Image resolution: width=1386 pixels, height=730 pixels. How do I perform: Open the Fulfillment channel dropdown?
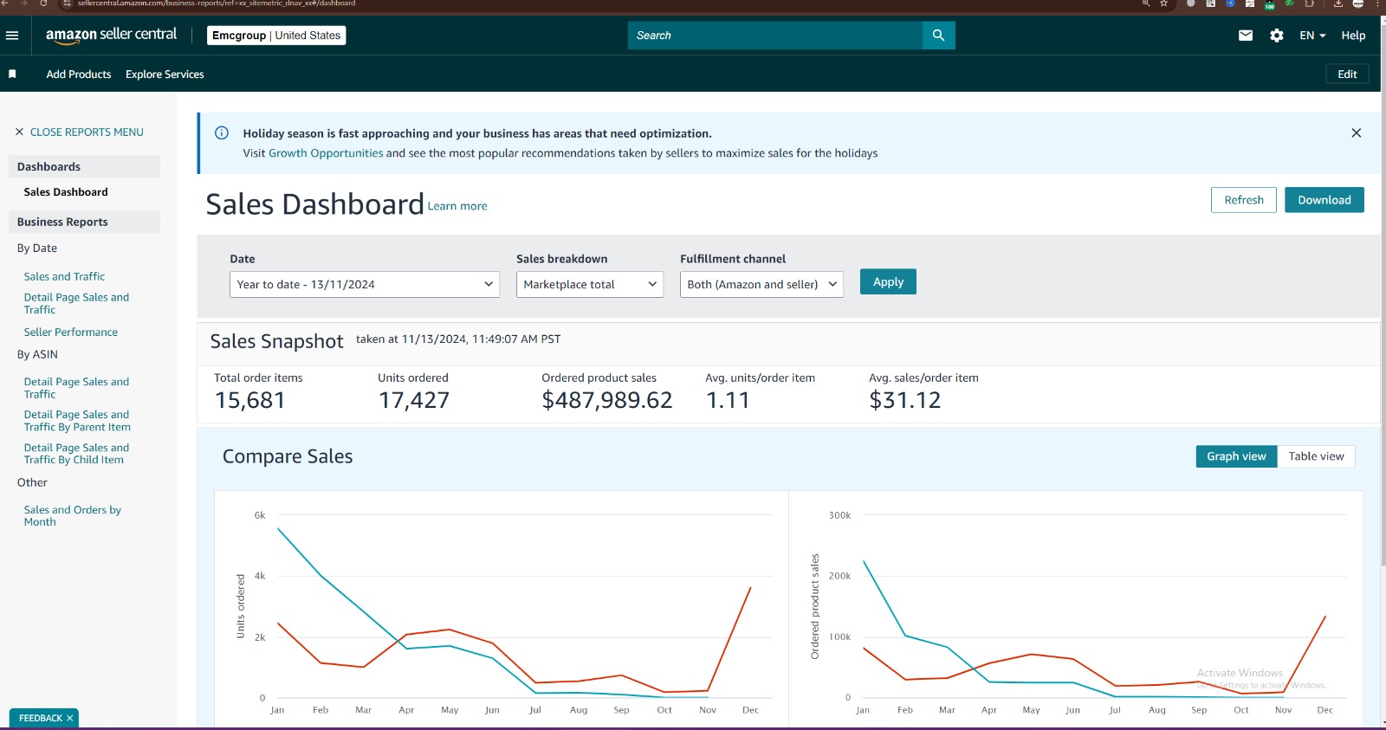761,284
